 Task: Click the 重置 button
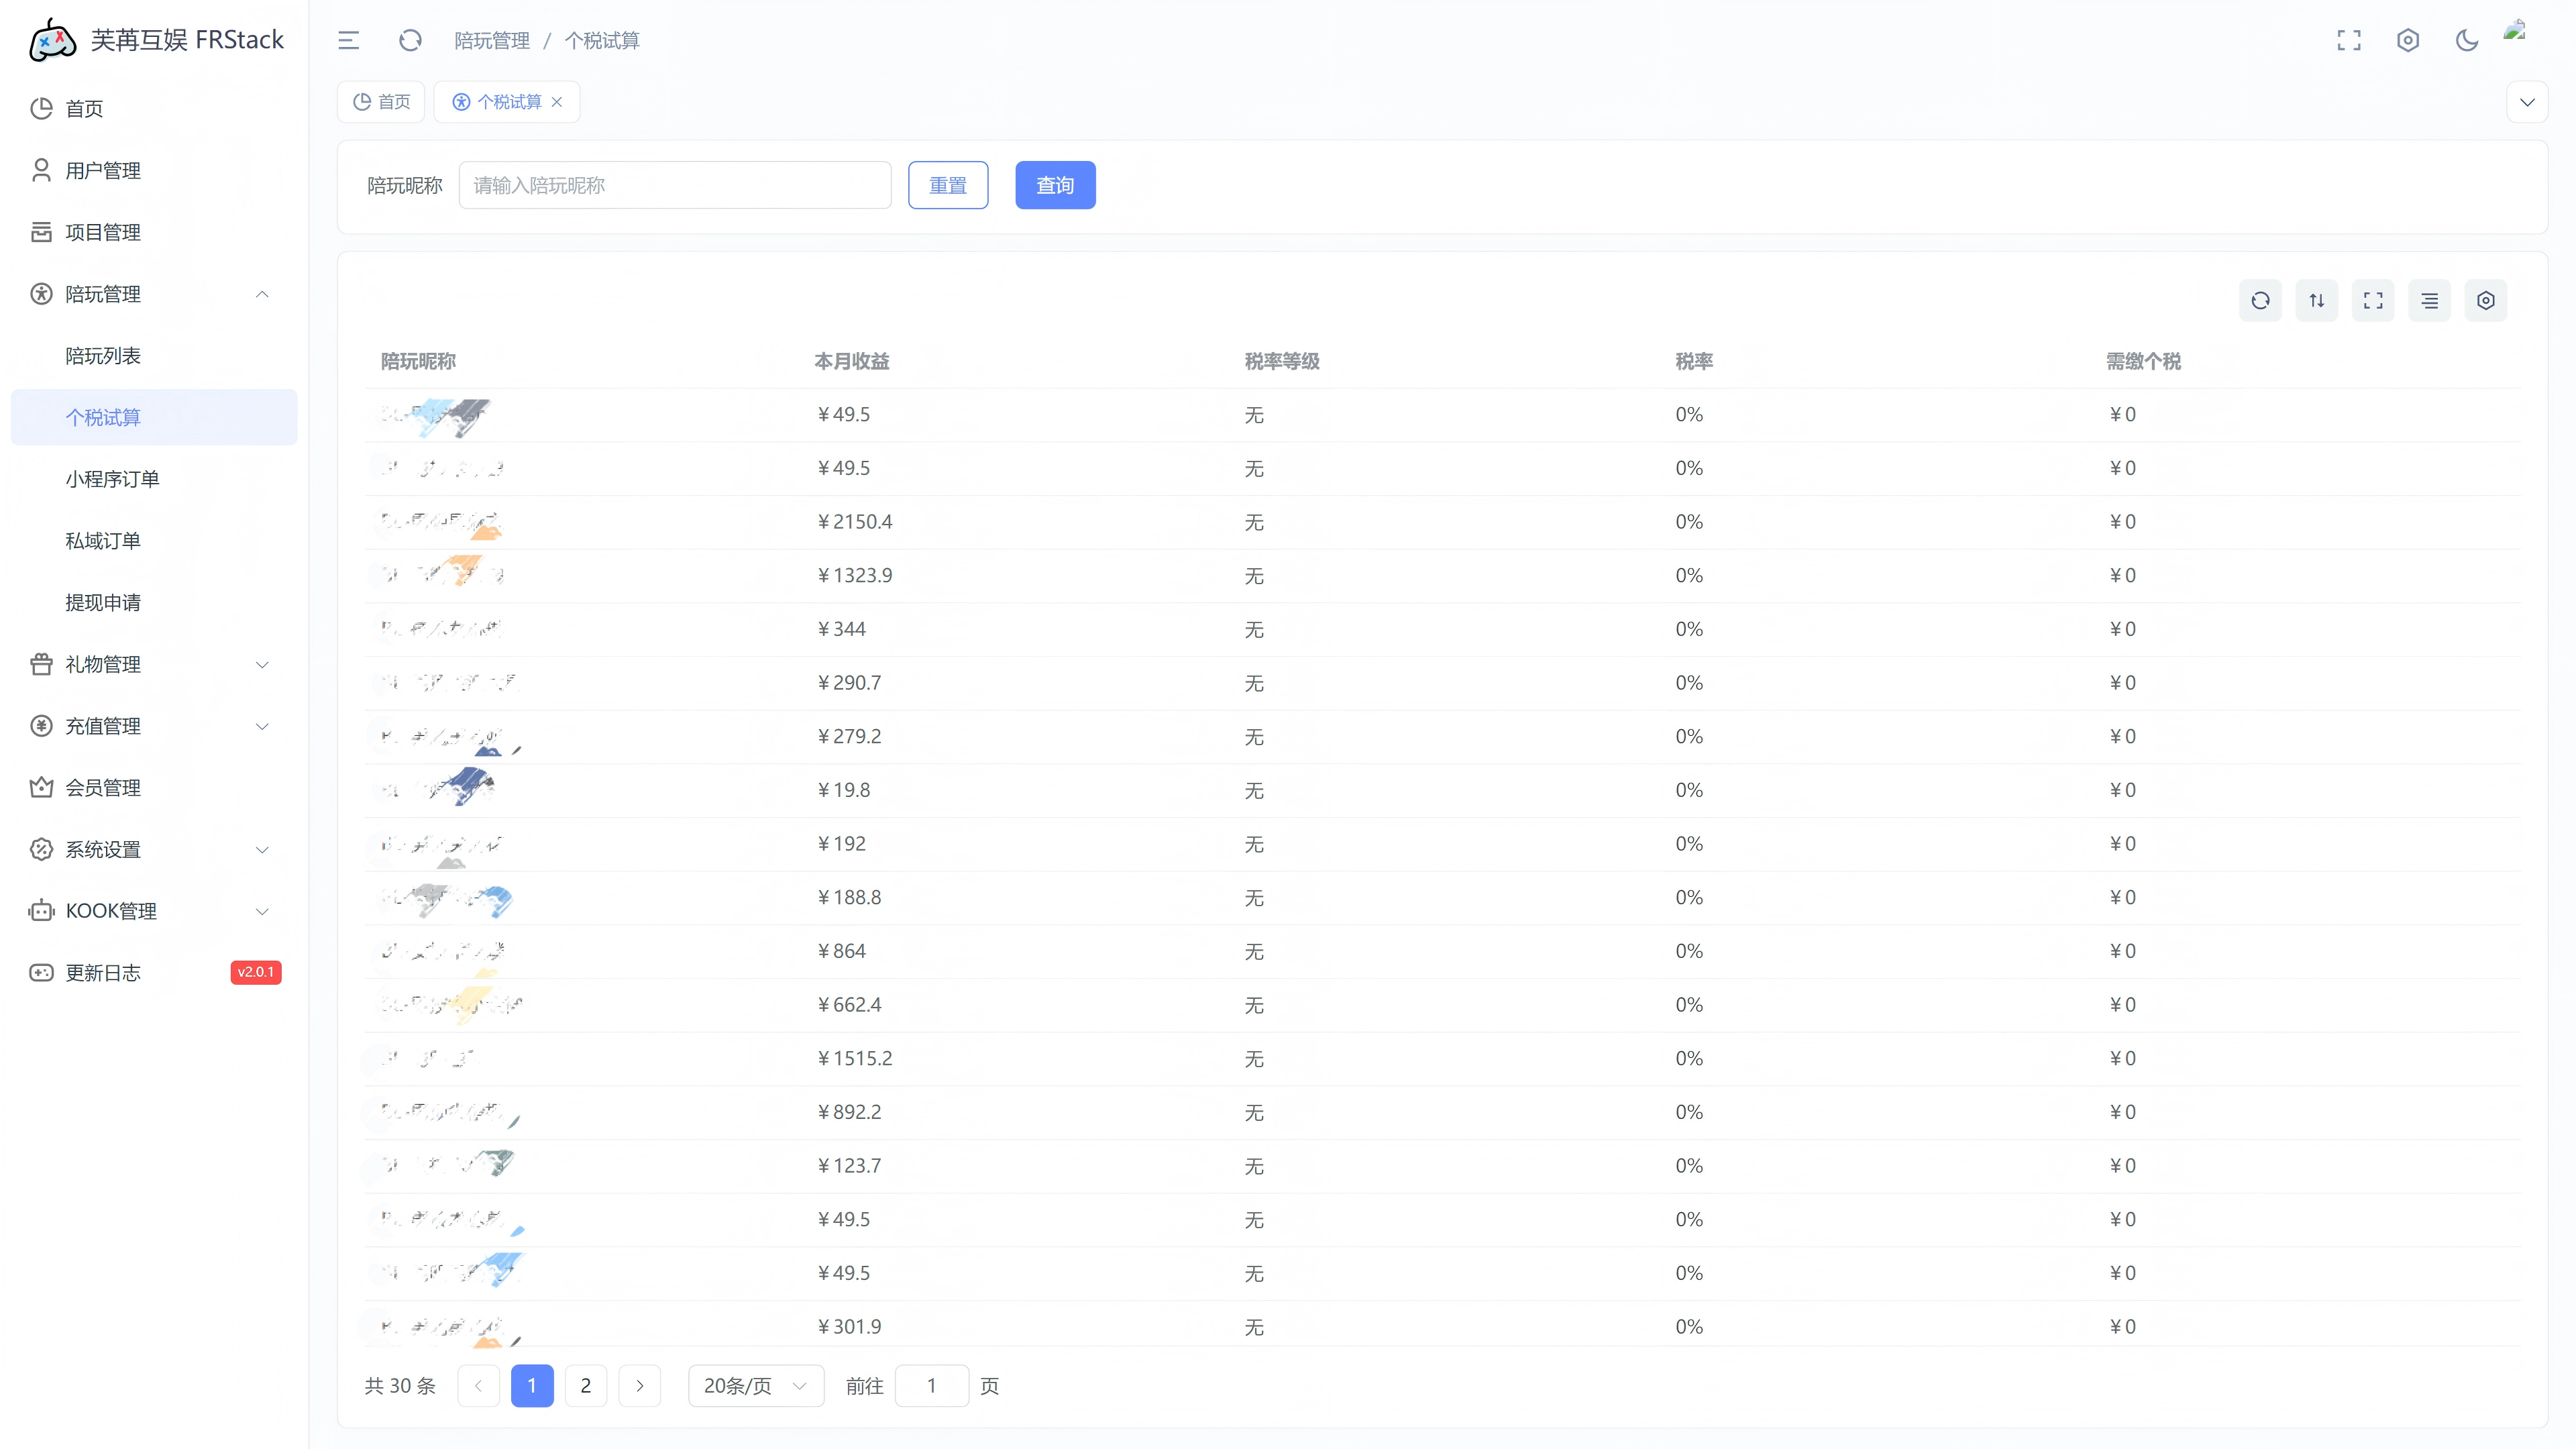click(x=947, y=185)
